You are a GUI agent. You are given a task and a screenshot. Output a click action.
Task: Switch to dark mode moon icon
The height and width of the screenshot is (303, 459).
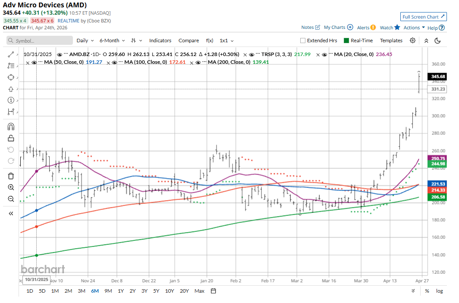[x=437, y=41]
